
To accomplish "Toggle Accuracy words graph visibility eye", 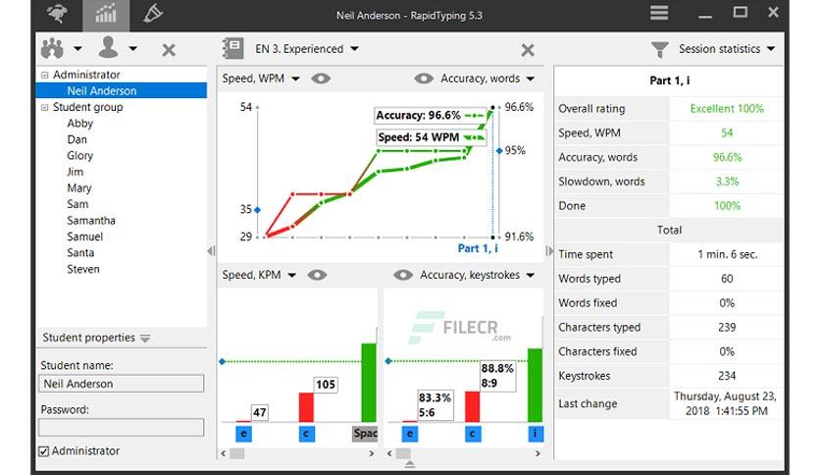I will (424, 79).
